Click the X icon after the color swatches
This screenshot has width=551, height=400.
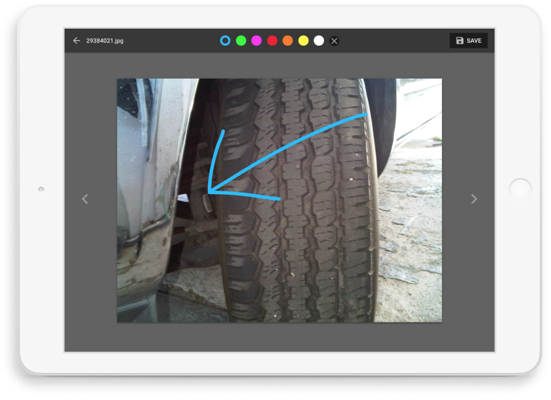(334, 41)
